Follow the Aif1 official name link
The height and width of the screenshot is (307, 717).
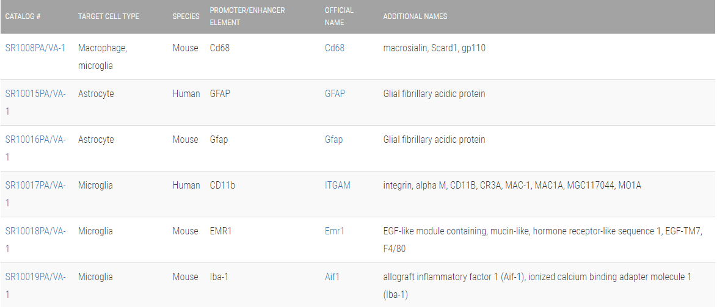pos(332,276)
